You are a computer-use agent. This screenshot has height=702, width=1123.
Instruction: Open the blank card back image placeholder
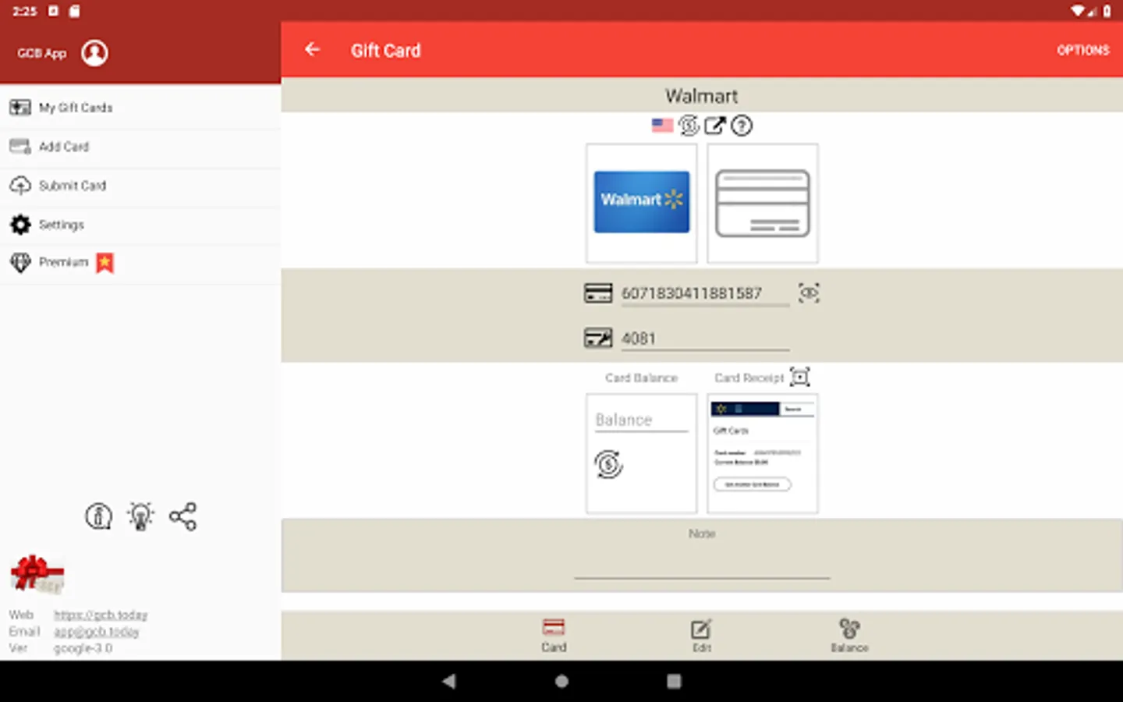coord(763,203)
